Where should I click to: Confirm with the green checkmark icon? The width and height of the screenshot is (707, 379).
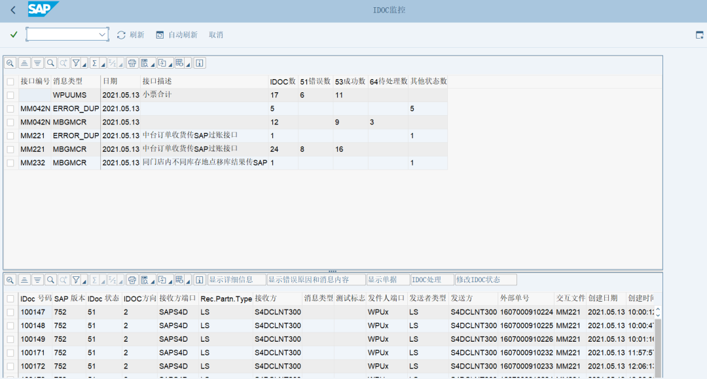pos(14,35)
